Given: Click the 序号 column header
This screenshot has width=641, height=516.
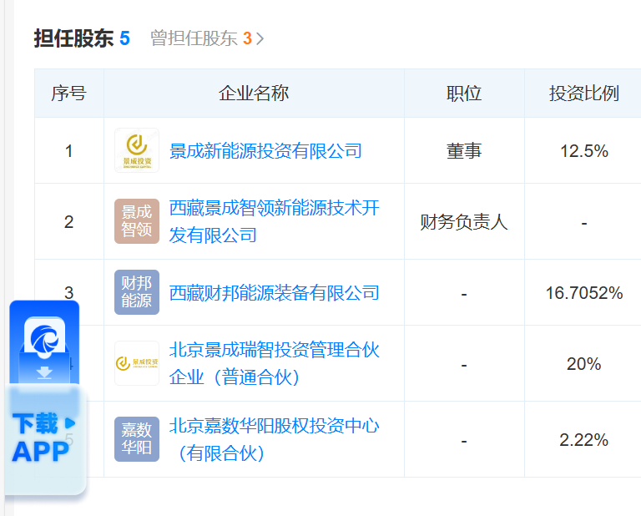Looking at the screenshot, I should point(68,94).
